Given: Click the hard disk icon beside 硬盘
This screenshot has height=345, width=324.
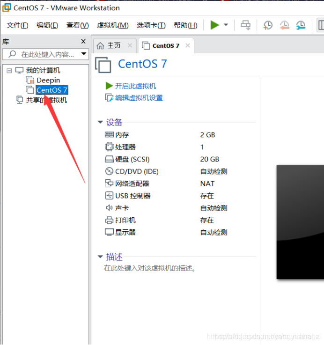Looking at the screenshot, I should click(x=109, y=159).
